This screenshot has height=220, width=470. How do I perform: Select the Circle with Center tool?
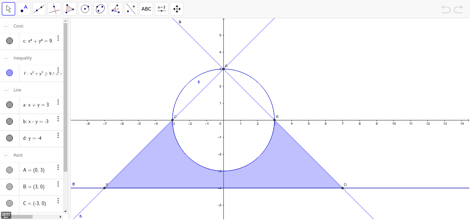[x=85, y=9]
